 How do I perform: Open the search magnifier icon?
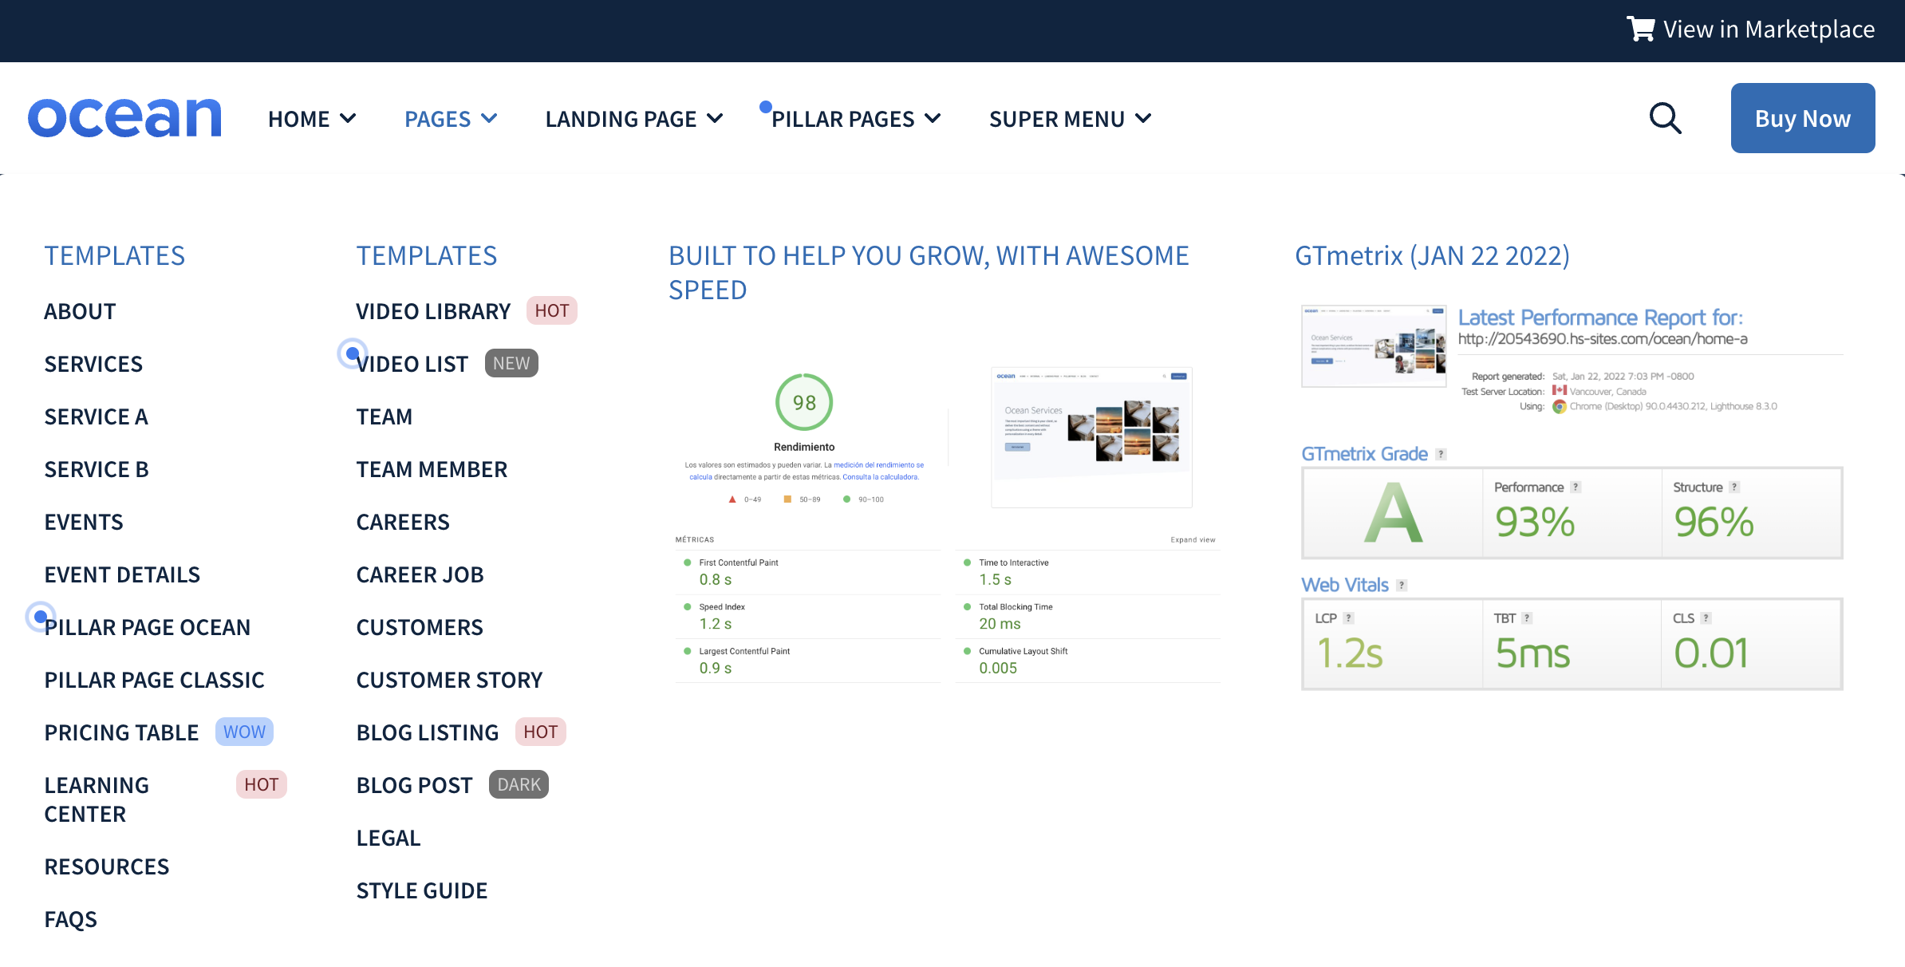[1666, 117]
